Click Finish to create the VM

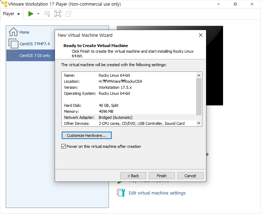pyautogui.click(x=162, y=176)
